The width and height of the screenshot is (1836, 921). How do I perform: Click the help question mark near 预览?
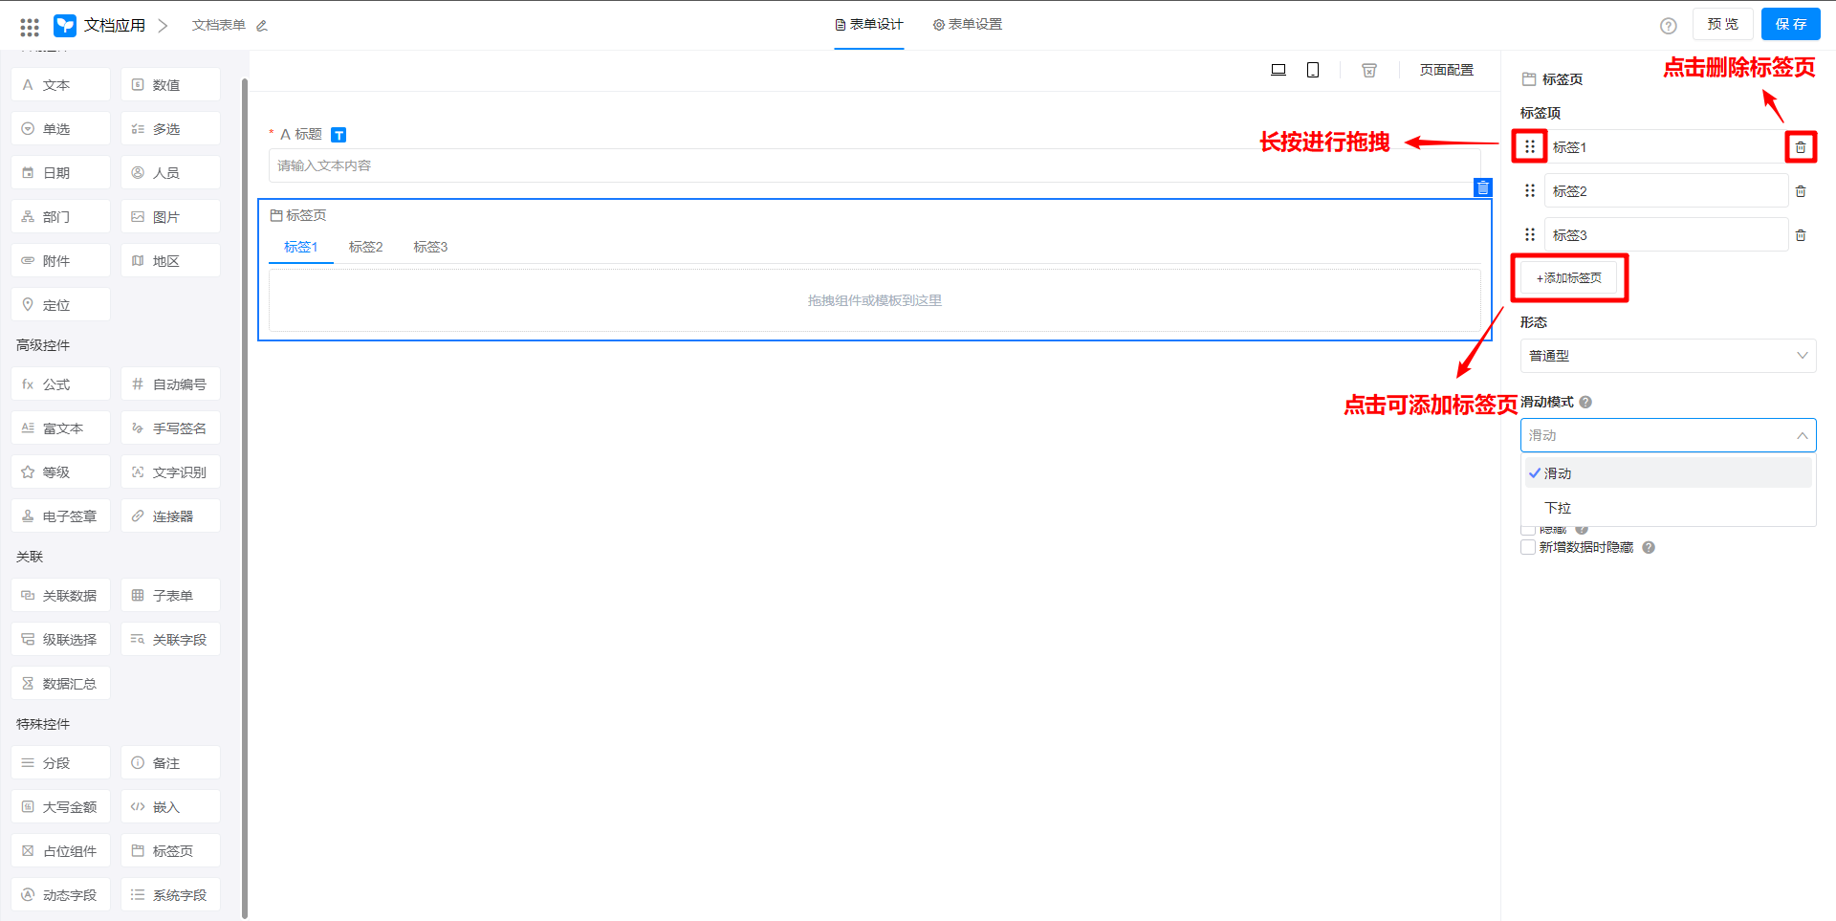(x=1668, y=26)
